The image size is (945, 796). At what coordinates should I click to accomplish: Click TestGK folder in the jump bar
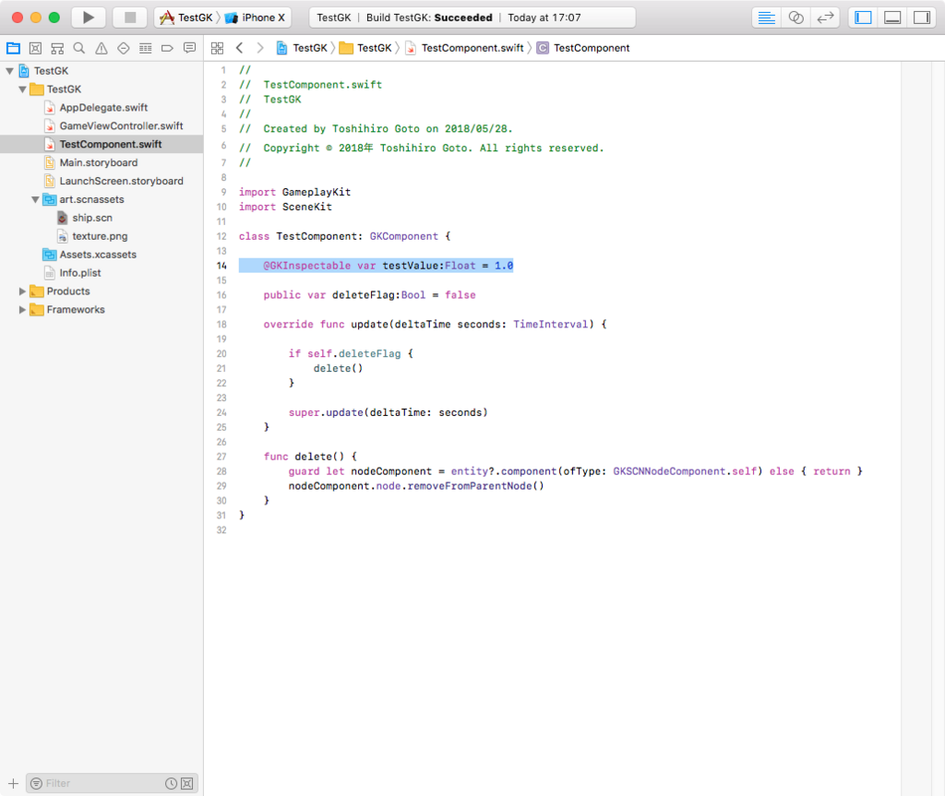pyautogui.click(x=365, y=48)
